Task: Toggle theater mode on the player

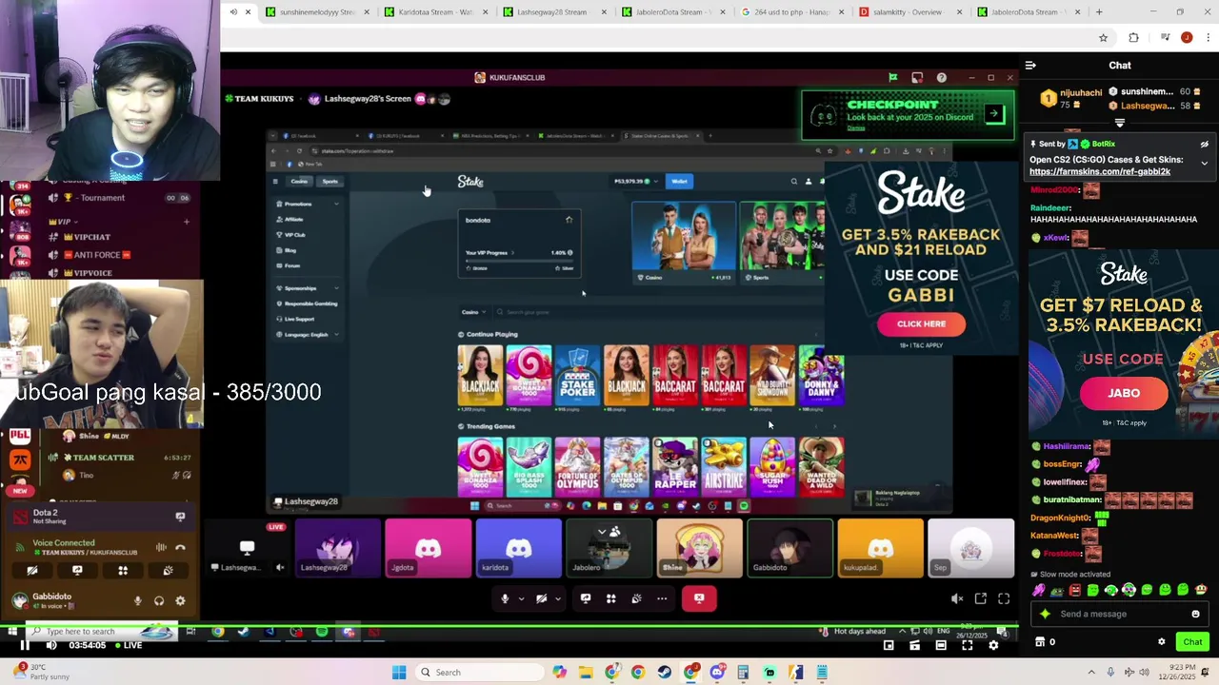Action: click(941, 645)
